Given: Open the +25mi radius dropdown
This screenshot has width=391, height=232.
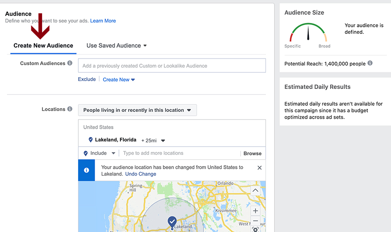Looking at the screenshot, I should click(x=153, y=141).
